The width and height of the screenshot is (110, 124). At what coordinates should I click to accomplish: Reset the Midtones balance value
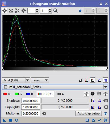tap(44, 113)
